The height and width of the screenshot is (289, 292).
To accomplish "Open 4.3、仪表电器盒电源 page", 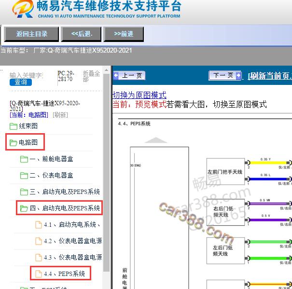I will click(x=73, y=257).
